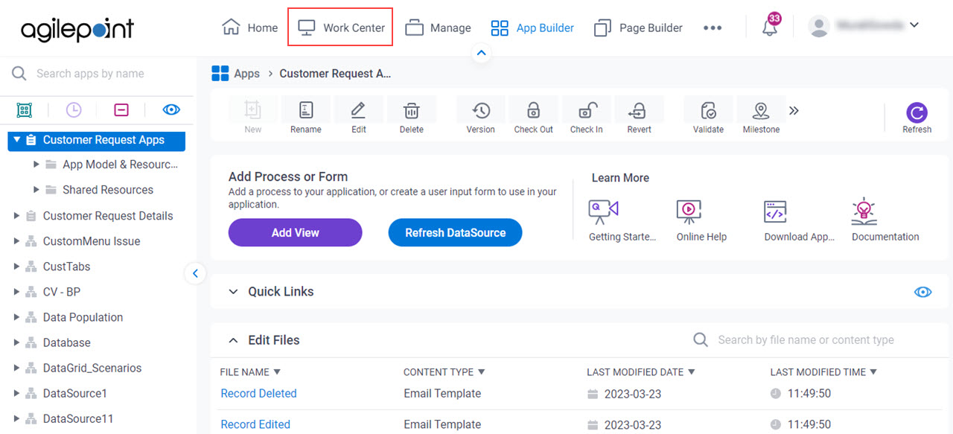Collapse the top navigation bar chevron
Viewport: 953px width, 434px height.
coord(481,53)
